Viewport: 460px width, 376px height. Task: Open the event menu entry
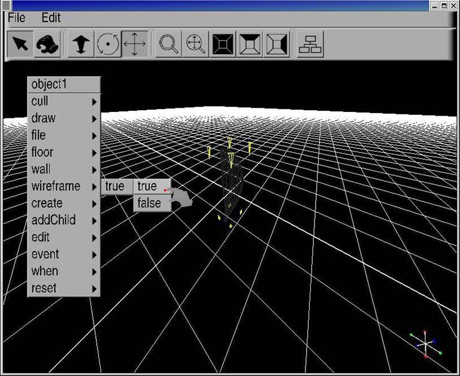64,254
